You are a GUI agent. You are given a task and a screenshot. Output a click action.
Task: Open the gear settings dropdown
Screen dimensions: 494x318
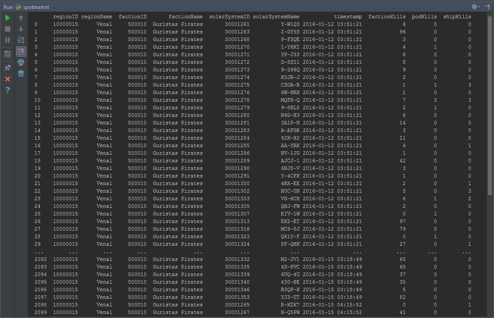coord(475,7)
